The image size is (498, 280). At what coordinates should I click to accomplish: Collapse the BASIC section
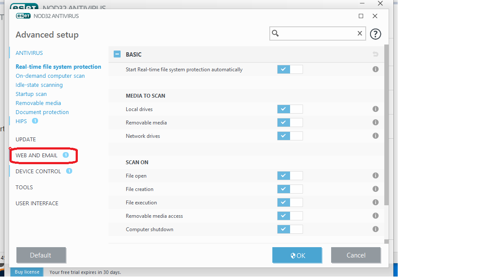coord(117,54)
